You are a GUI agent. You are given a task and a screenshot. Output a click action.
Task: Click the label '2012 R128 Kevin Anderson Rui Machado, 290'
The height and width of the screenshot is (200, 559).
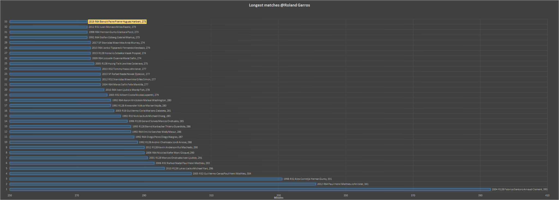click(x=172, y=147)
